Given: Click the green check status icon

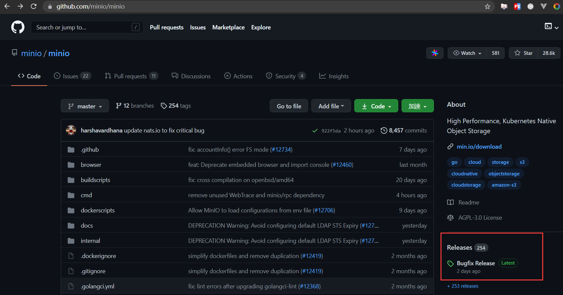Looking at the screenshot, I should click(315, 131).
